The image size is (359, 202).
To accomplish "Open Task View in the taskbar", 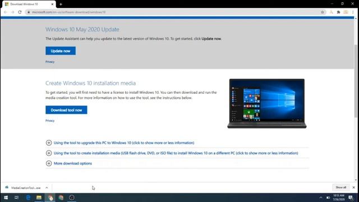I will (16, 198).
